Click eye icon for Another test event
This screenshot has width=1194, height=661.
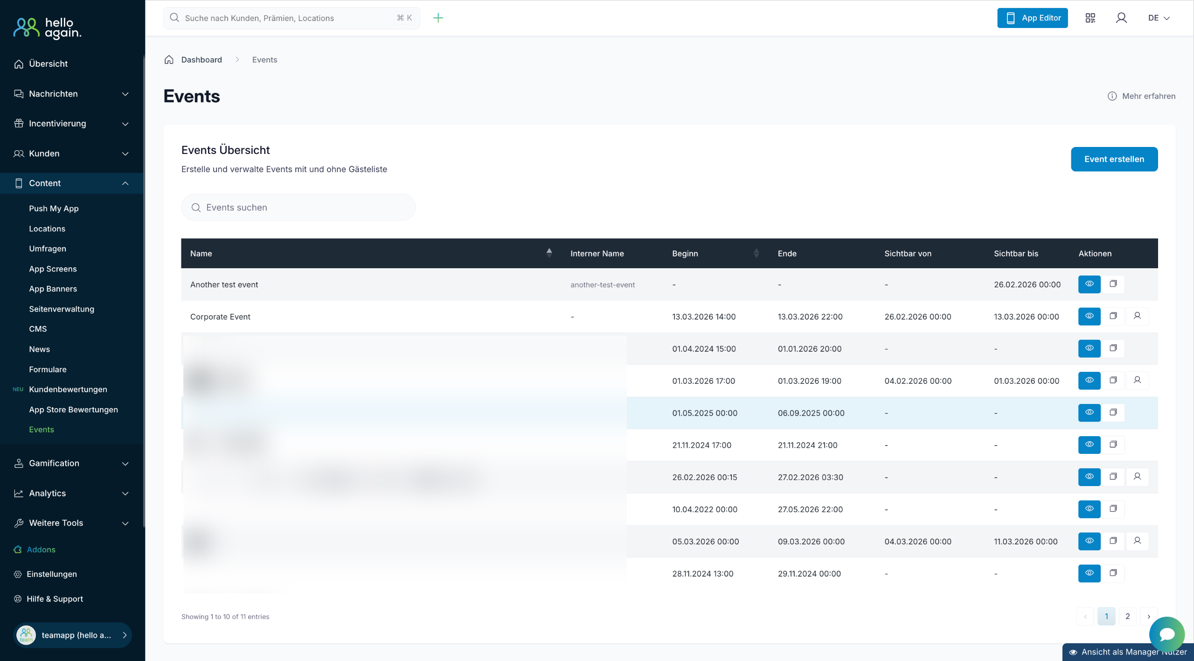[x=1089, y=284]
